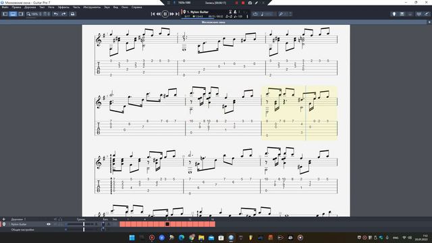The width and height of the screenshot is (432, 243).
Task: Open the document tabs dropdown arrow
Action: click(x=429, y=22)
